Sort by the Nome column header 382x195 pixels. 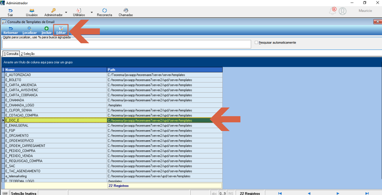[x=56, y=70]
